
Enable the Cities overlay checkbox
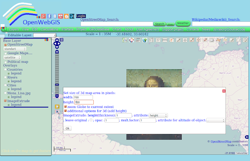[x=5, y=85]
